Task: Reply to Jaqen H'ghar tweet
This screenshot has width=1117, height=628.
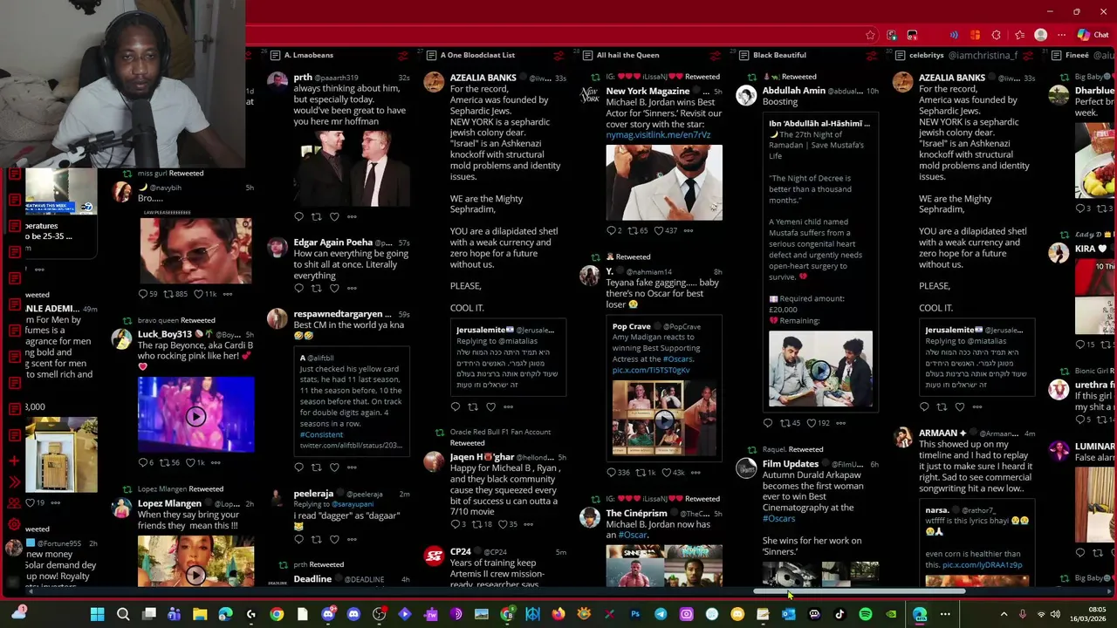Action: click(x=455, y=524)
